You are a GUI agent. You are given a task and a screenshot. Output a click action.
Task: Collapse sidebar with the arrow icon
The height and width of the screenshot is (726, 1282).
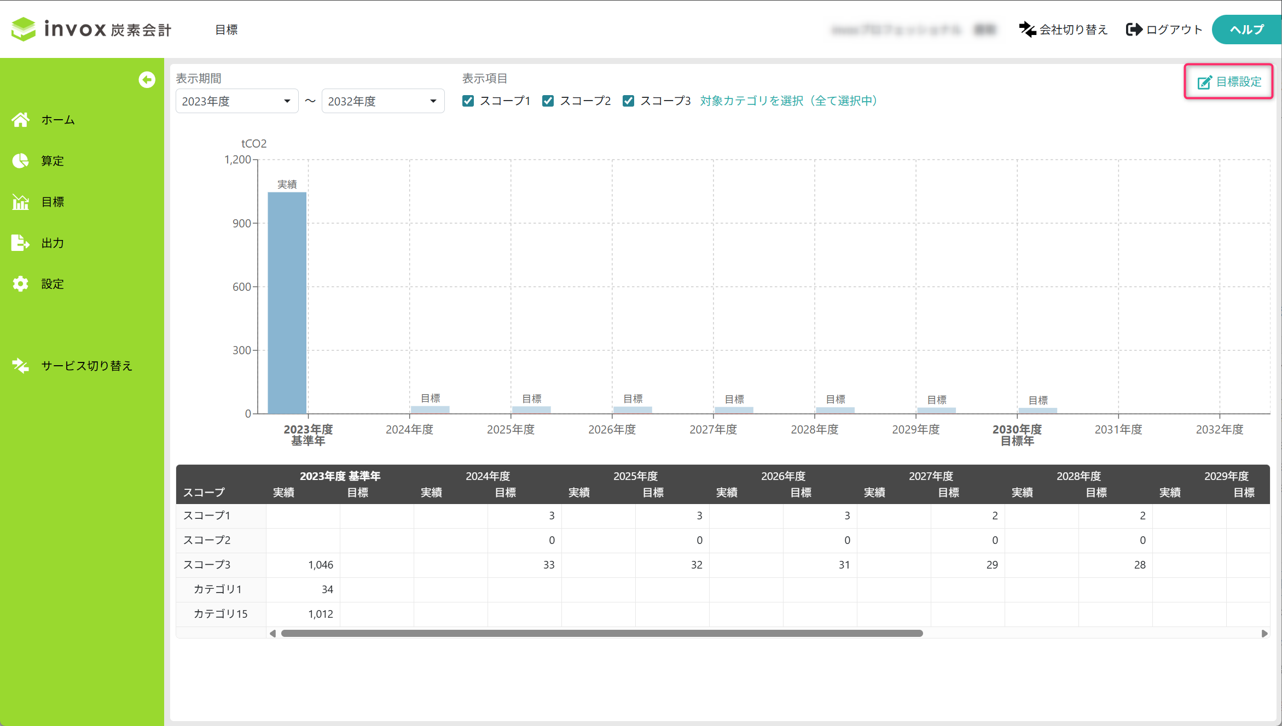coord(146,80)
